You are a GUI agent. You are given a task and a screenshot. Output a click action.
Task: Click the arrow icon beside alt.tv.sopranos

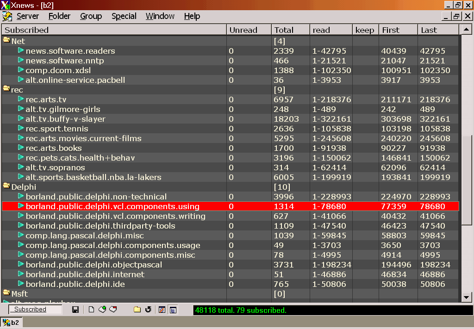point(21,167)
